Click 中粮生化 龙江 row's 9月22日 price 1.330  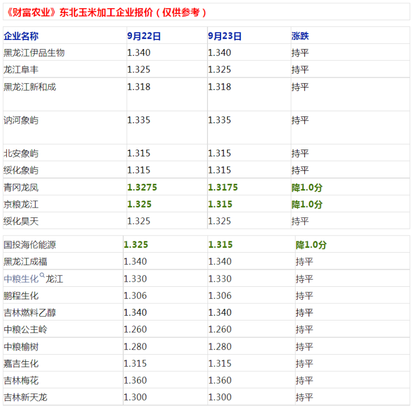tap(135, 279)
